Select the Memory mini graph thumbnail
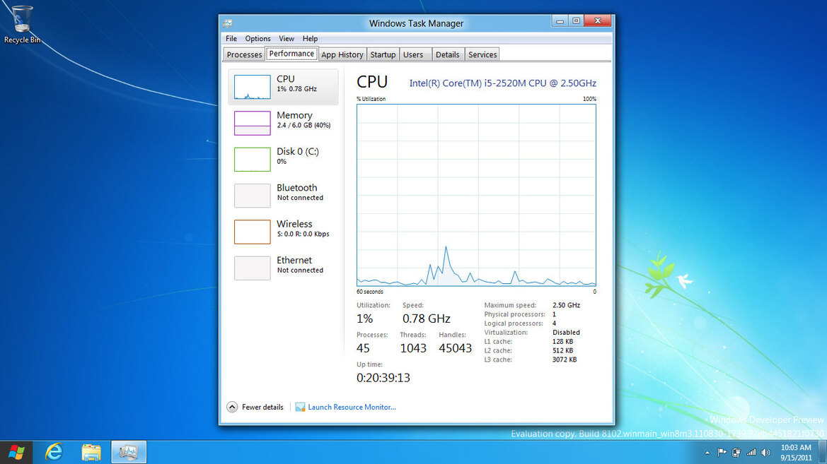 (252, 124)
